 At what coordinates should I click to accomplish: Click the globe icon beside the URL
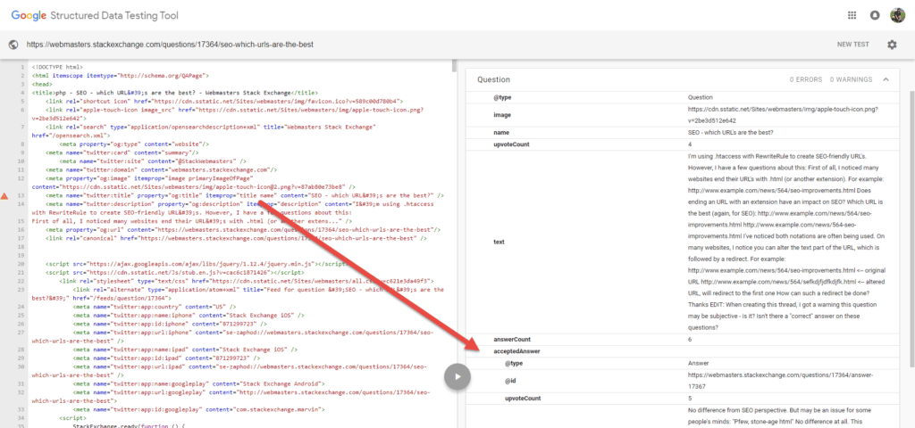pyautogui.click(x=13, y=45)
